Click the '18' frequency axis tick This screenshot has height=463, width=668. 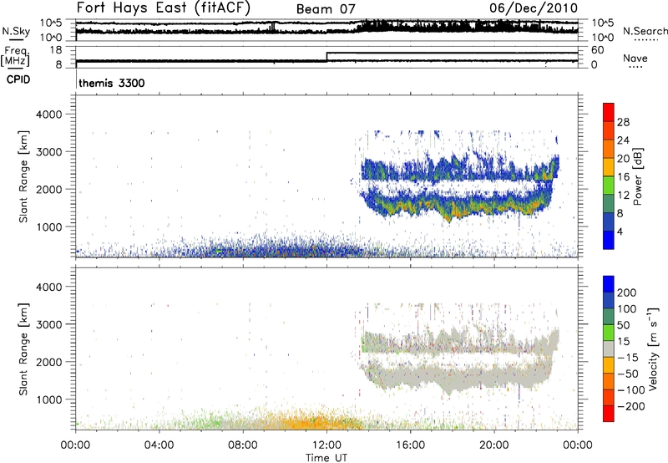[x=56, y=50]
